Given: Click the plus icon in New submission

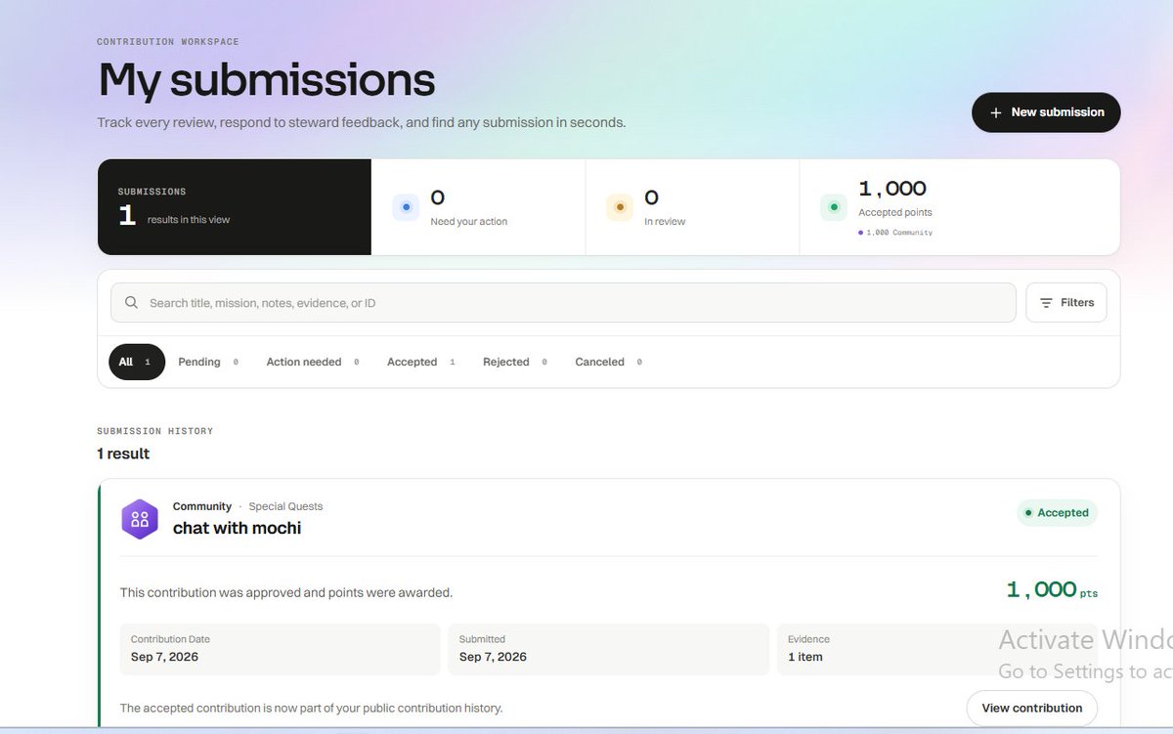Looking at the screenshot, I should [996, 112].
